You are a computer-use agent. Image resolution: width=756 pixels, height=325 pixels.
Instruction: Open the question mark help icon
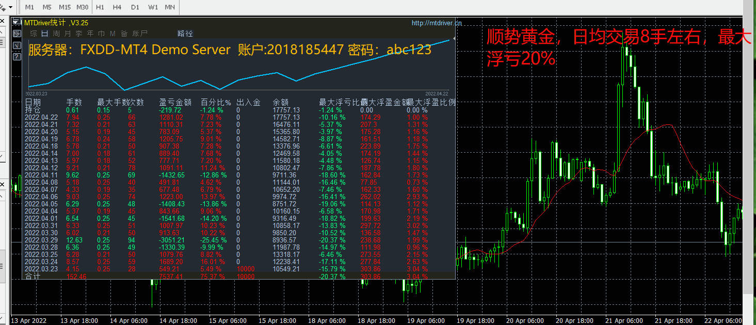click(x=17, y=56)
